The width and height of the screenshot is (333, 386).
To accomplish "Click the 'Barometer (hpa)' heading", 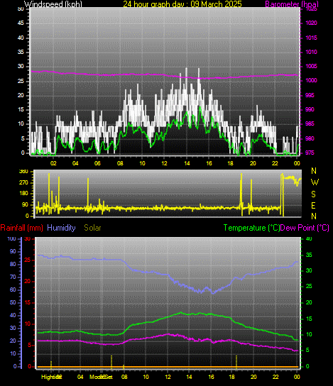I will pyautogui.click(x=292, y=4).
